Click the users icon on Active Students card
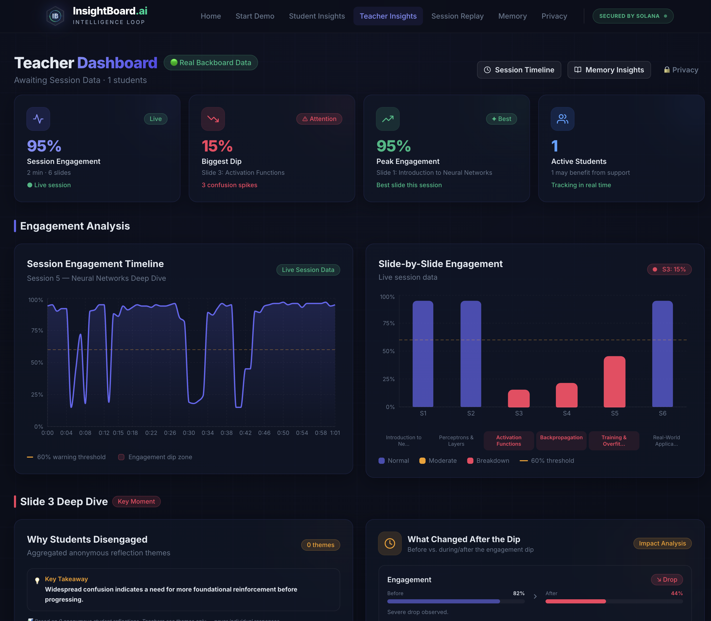 [562, 119]
